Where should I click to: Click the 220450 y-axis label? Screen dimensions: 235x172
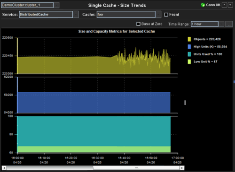point(8,56)
